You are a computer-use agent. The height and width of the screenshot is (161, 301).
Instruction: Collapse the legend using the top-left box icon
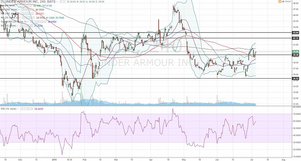pos(2,2)
